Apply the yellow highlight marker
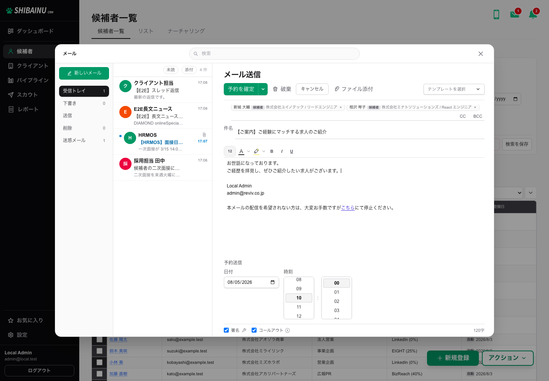The image size is (549, 381). (x=257, y=151)
